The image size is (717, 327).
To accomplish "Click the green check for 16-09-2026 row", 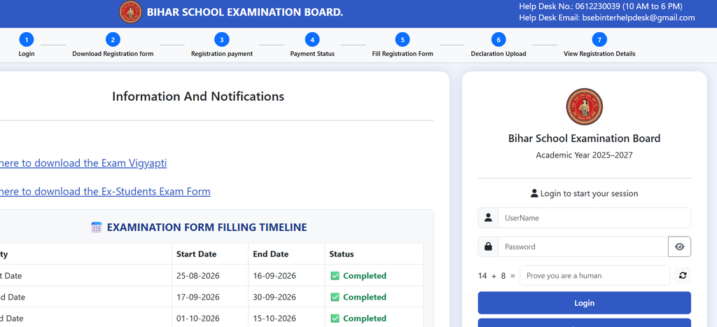I will [335, 276].
